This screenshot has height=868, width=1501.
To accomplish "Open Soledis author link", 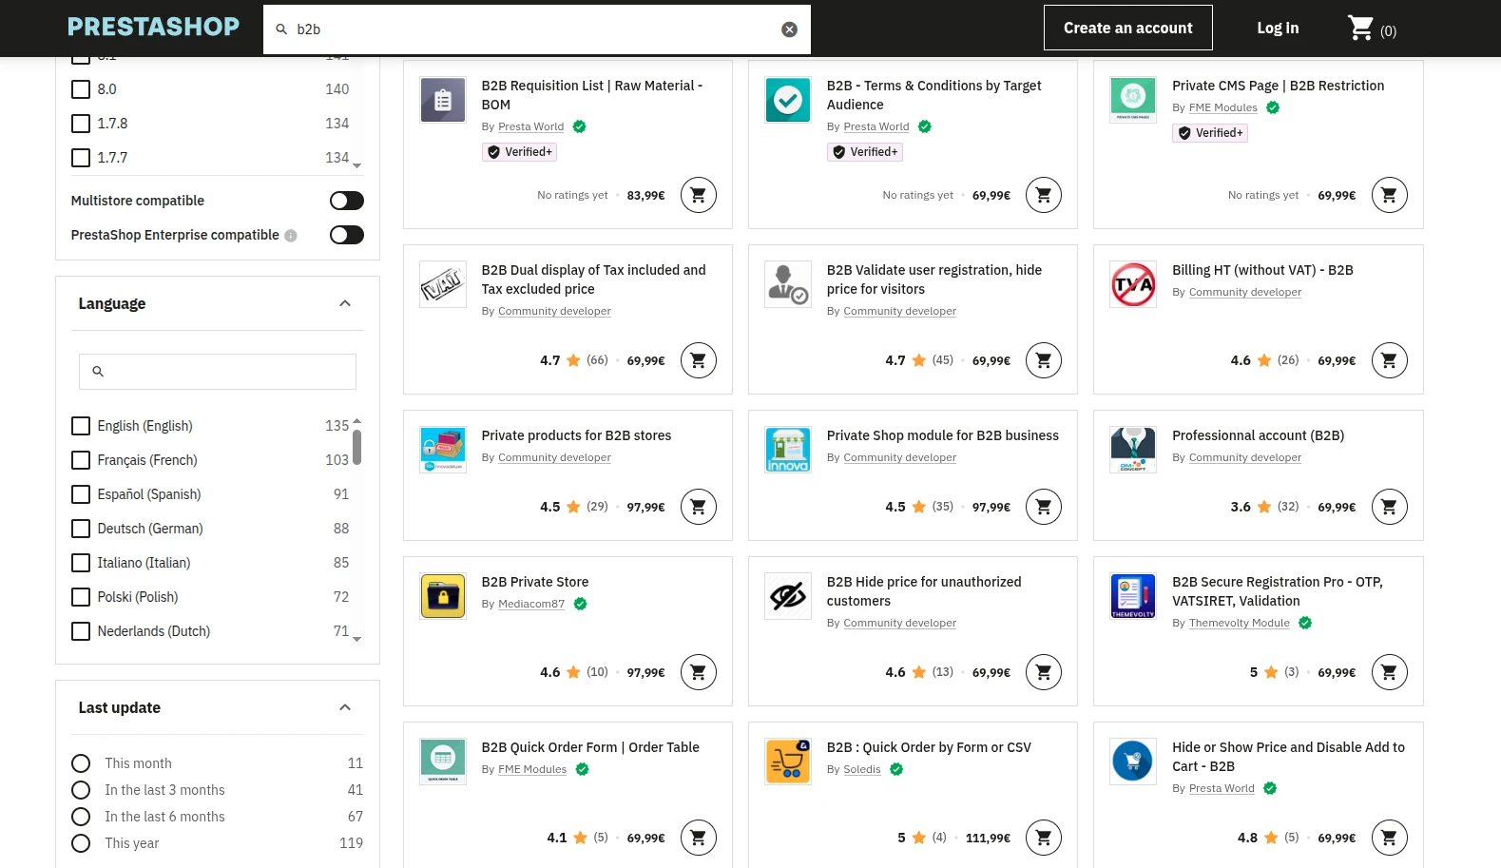I will tap(862, 769).
